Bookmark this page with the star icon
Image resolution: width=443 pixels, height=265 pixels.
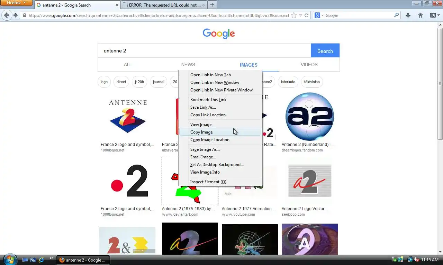[294, 15]
